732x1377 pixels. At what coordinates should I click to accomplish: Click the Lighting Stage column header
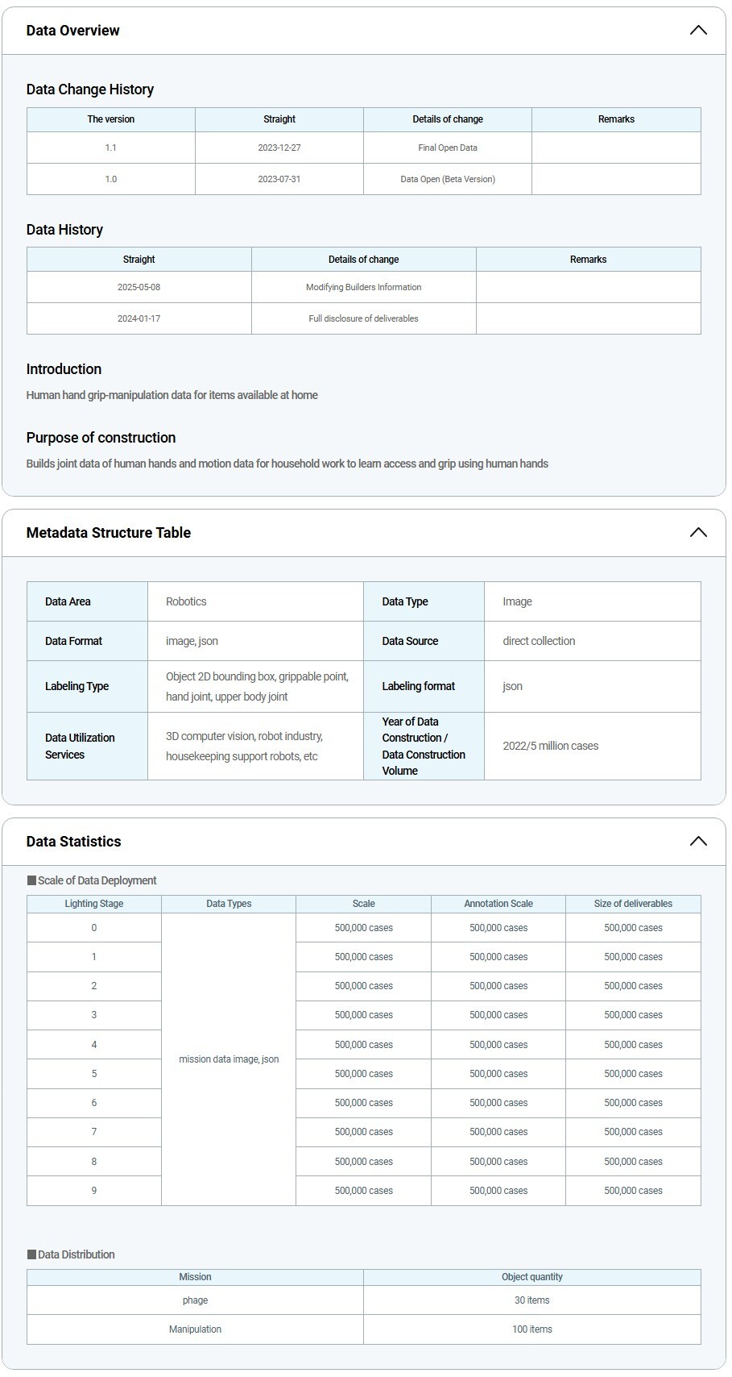click(94, 905)
